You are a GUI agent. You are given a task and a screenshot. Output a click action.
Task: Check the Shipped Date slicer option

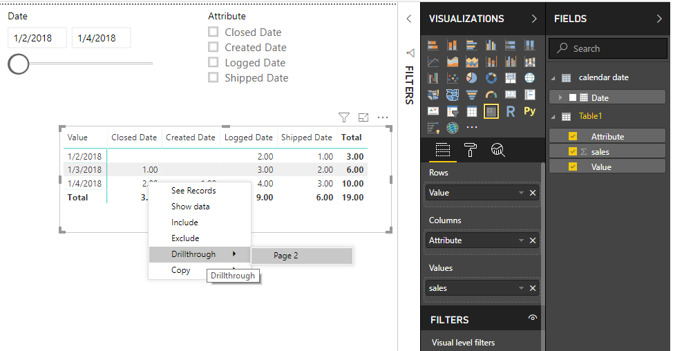[x=213, y=77]
